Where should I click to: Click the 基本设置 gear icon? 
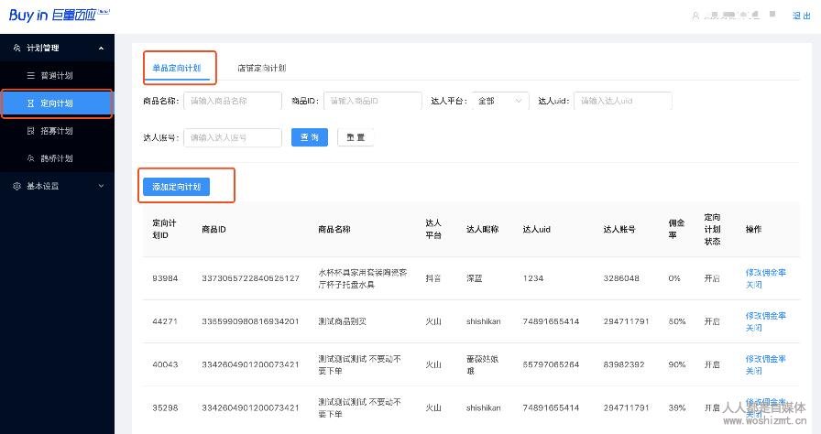pos(16,186)
